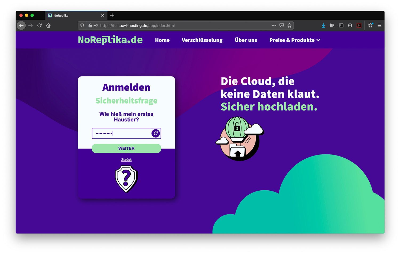400x254 pixels.
Task: Open a new tab with plus button
Action: 112,15
